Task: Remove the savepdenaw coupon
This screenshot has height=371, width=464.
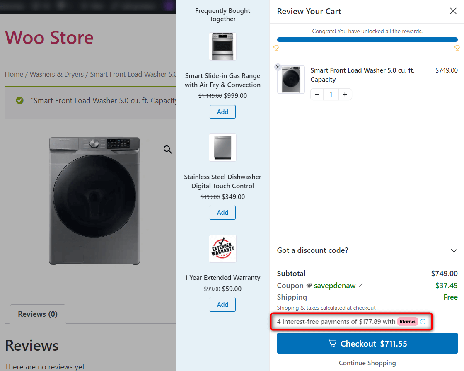Action: (361, 285)
